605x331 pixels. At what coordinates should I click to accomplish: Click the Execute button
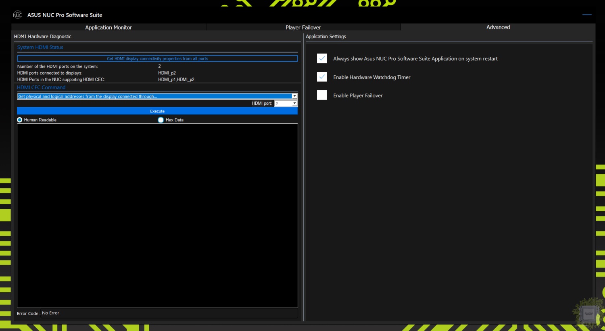click(x=157, y=111)
